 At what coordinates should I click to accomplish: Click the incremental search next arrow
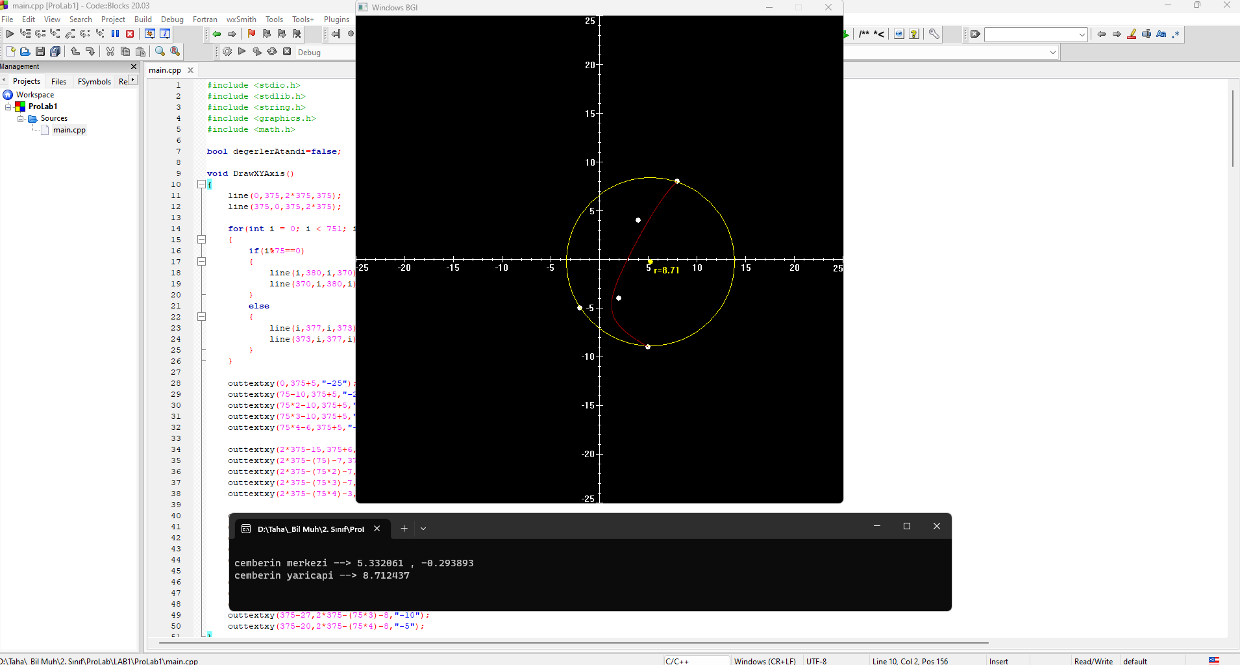pos(1117,34)
